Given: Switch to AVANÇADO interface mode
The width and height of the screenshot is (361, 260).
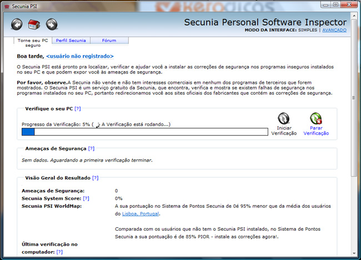Looking at the screenshot, I should 334,30.
